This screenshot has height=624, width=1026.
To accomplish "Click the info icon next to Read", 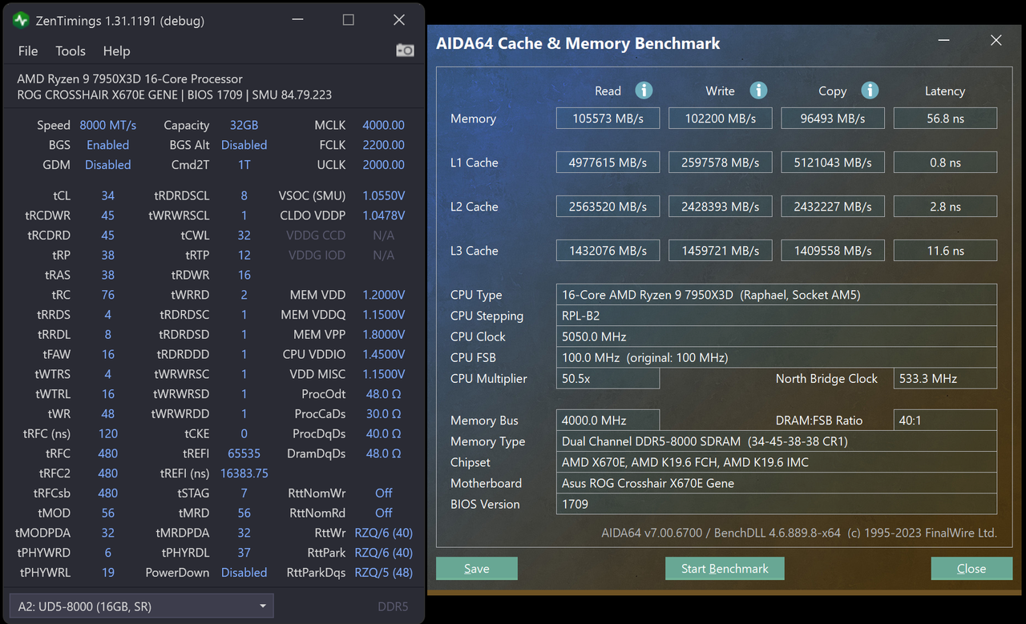I will [644, 91].
